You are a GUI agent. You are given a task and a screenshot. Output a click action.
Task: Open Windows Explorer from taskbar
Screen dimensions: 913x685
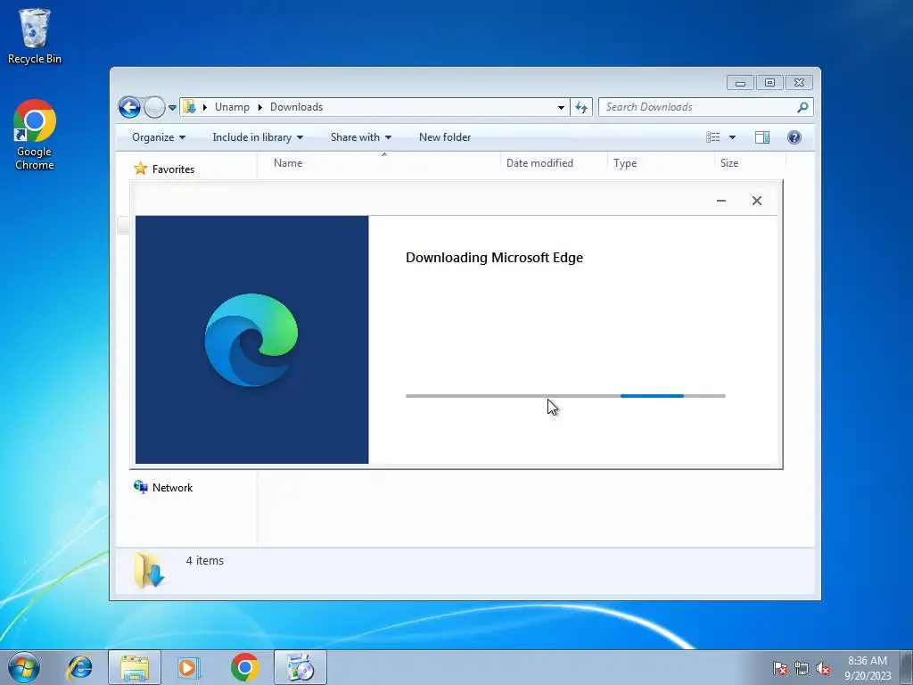[134, 667]
